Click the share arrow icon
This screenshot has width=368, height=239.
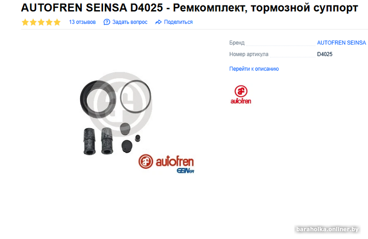[158, 22]
